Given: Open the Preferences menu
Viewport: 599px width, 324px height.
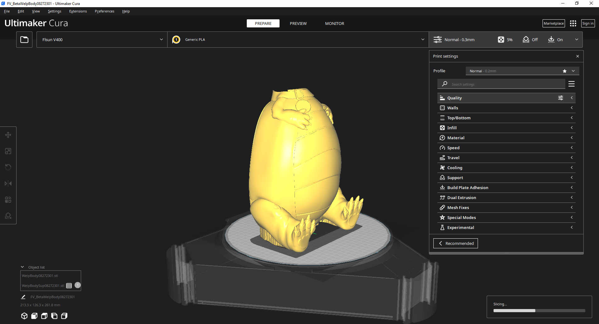Looking at the screenshot, I should (x=105, y=11).
